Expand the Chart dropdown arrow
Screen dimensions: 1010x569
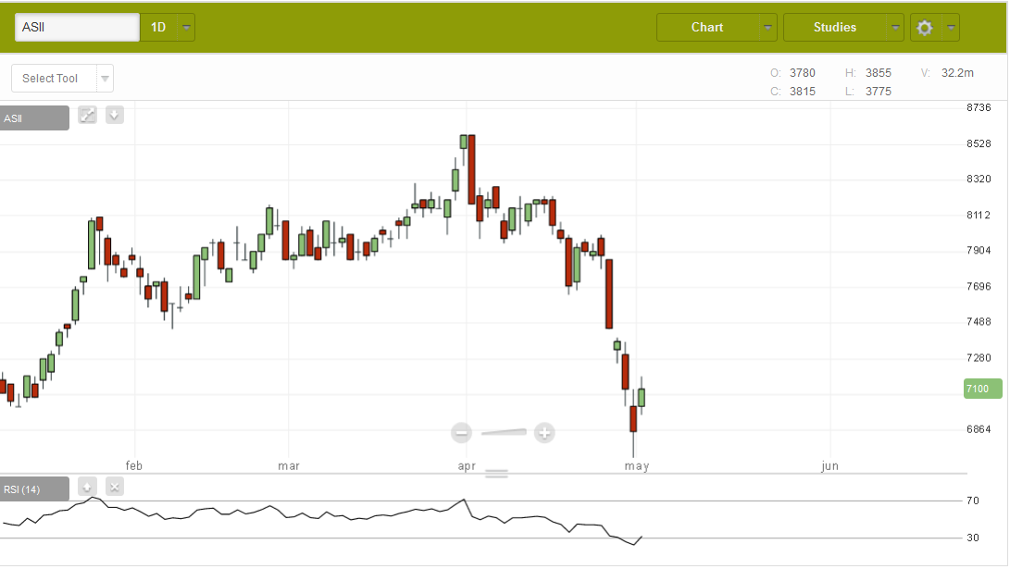coord(767,28)
